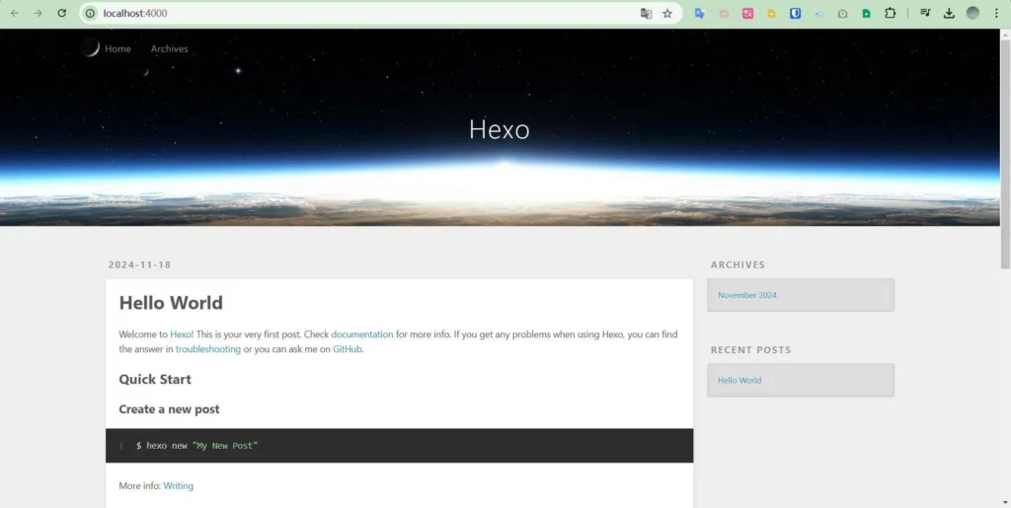This screenshot has width=1011, height=508.
Task: Open the documentation link
Action: click(x=361, y=334)
